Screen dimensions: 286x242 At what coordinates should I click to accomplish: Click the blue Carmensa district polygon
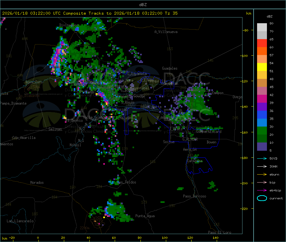(x=199, y=165)
